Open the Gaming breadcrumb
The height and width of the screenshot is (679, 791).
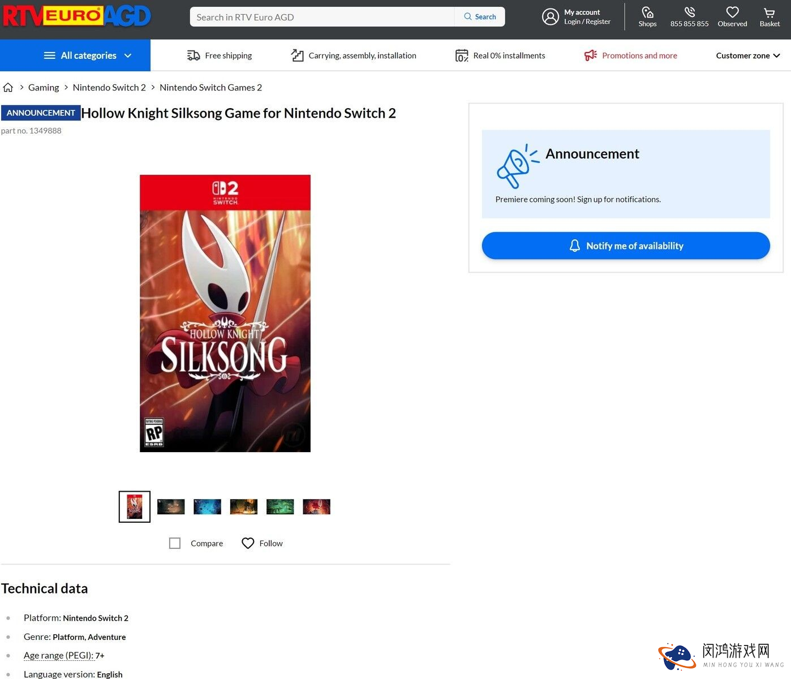pos(44,87)
